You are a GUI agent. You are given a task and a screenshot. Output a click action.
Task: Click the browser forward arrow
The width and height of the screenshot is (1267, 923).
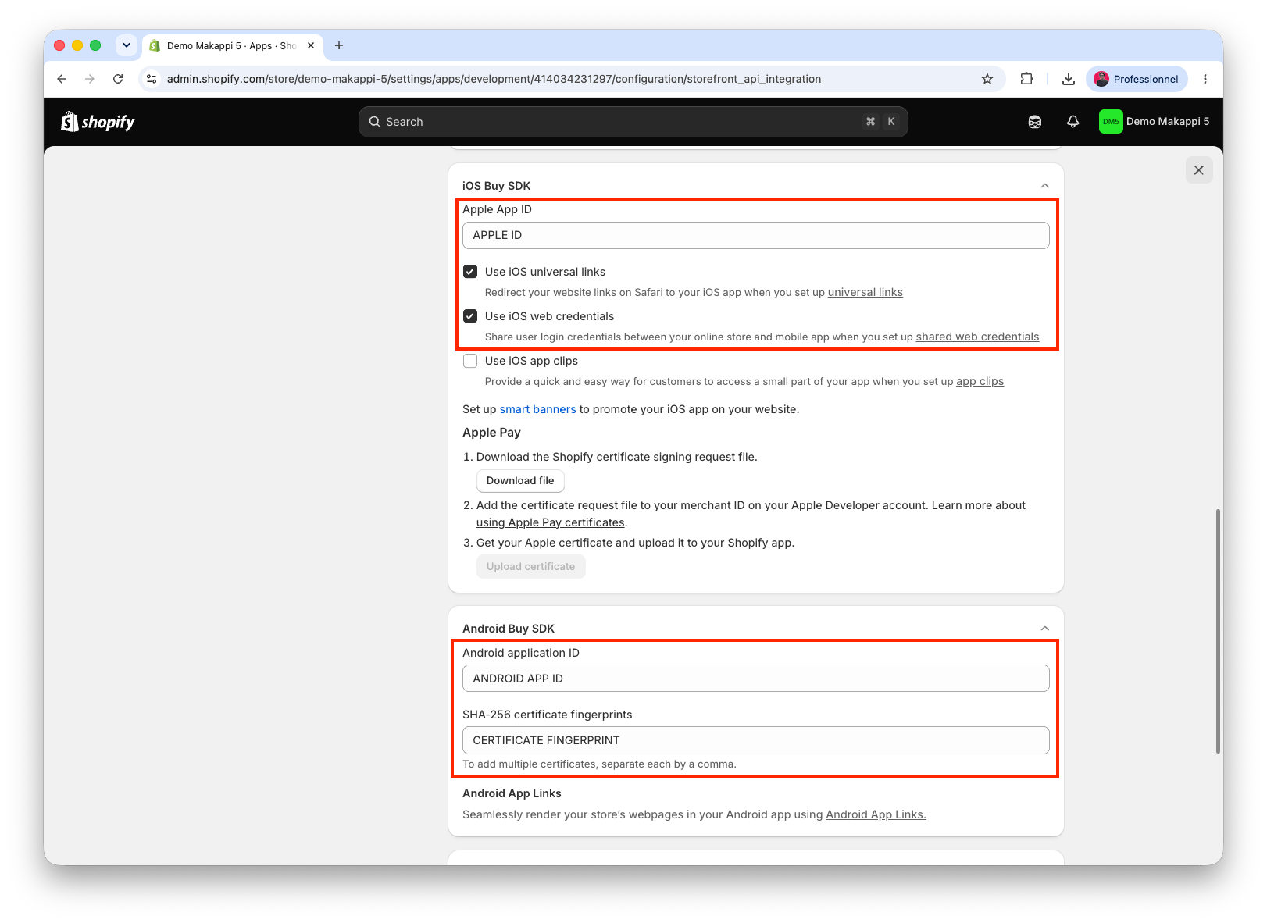click(x=90, y=79)
